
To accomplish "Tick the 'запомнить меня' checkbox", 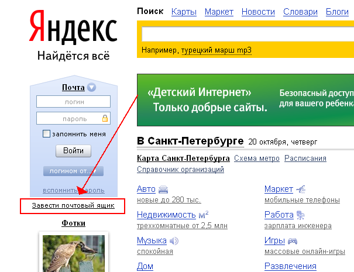I will [46, 133].
